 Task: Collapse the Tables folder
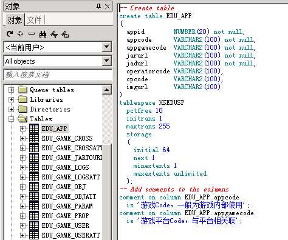tap(12, 119)
